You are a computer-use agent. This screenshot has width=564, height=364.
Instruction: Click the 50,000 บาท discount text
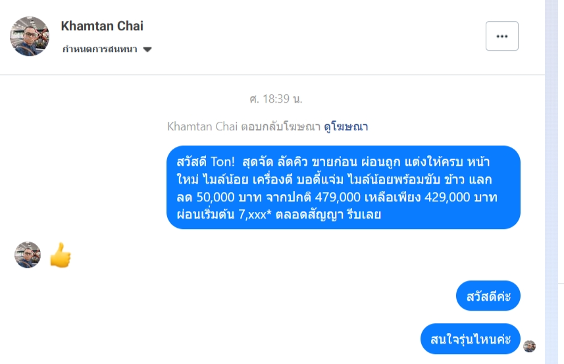[x=217, y=196]
